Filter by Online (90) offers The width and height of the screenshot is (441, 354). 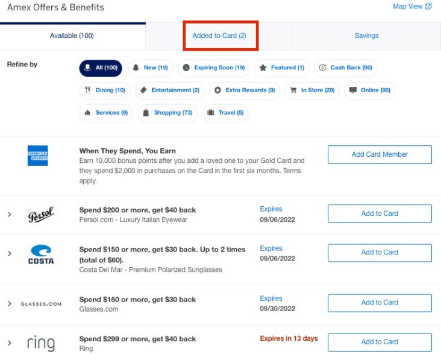coord(369,90)
